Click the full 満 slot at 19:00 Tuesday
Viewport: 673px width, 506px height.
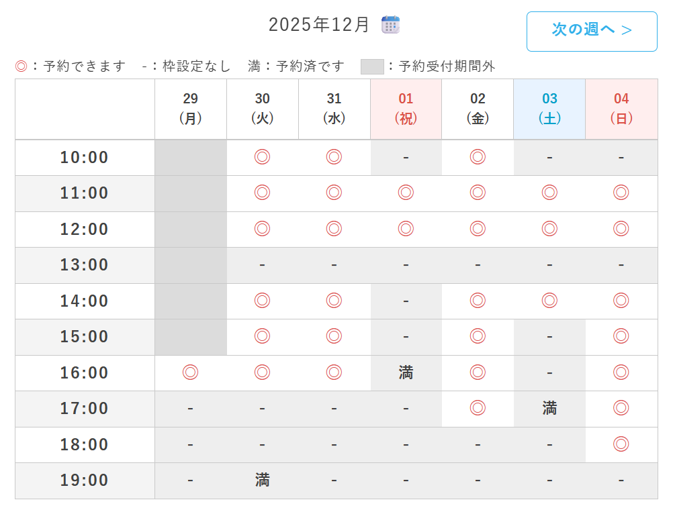(x=262, y=480)
